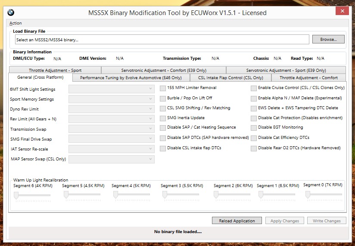Click the Reload Application button
This screenshot has height=246, width=355.
click(x=237, y=221)
